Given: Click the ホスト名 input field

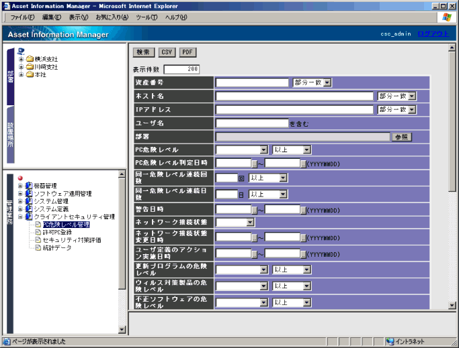Looking at the screenshot, I should [x=294, y=96].
